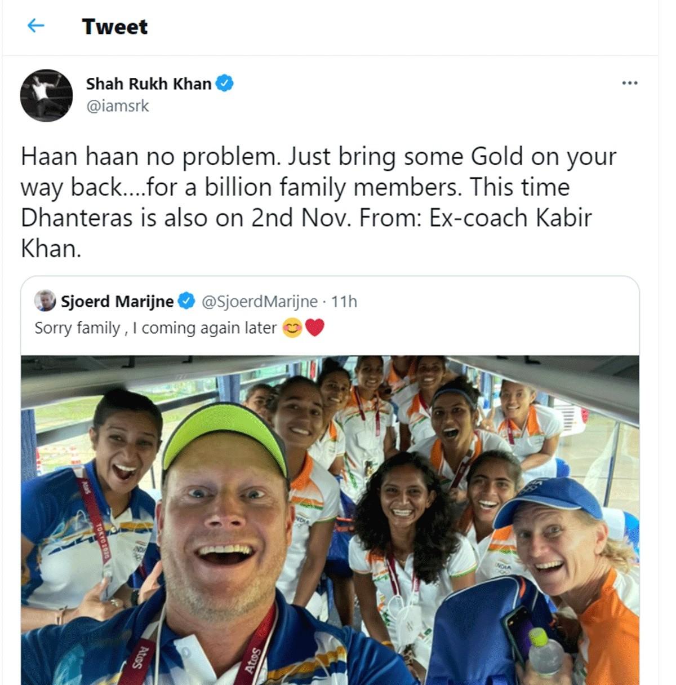Screen dimensions: 676x685
Task: Open the tweet's three-dot more menu
Action: [629, 83]
